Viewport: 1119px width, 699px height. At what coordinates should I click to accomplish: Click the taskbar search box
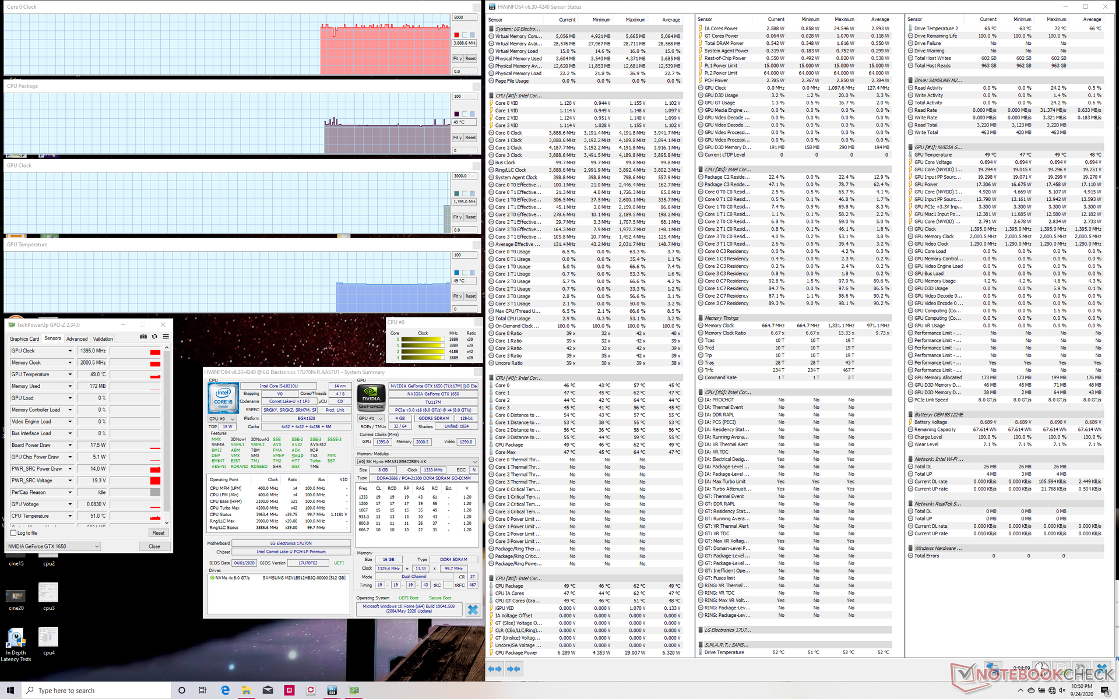pos(96,690)
